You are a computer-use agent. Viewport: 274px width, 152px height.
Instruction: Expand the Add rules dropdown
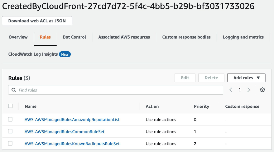click(246, 78)
